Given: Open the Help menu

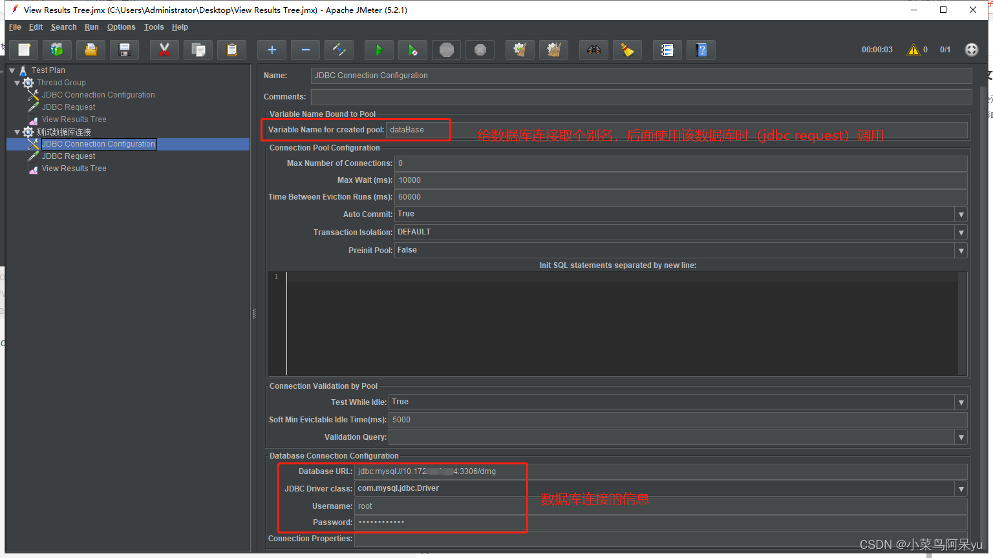Looking at the screenshot, I should click(180, 27).
